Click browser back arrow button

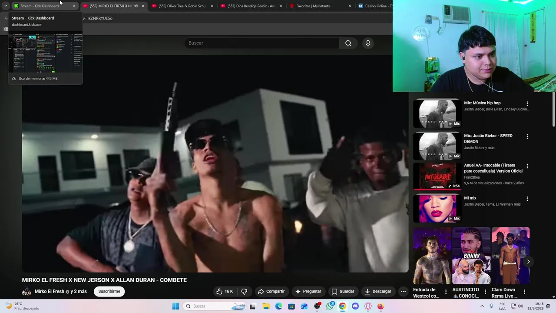tap(6, 18)
